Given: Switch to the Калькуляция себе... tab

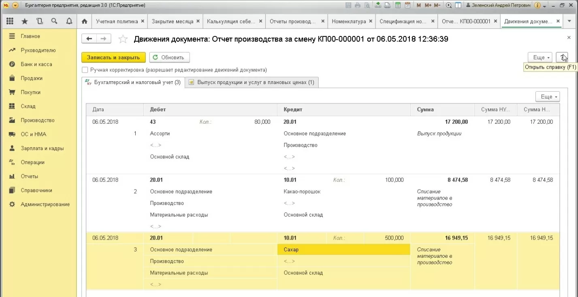Looking at the screenshot, I should pos(231,21).
